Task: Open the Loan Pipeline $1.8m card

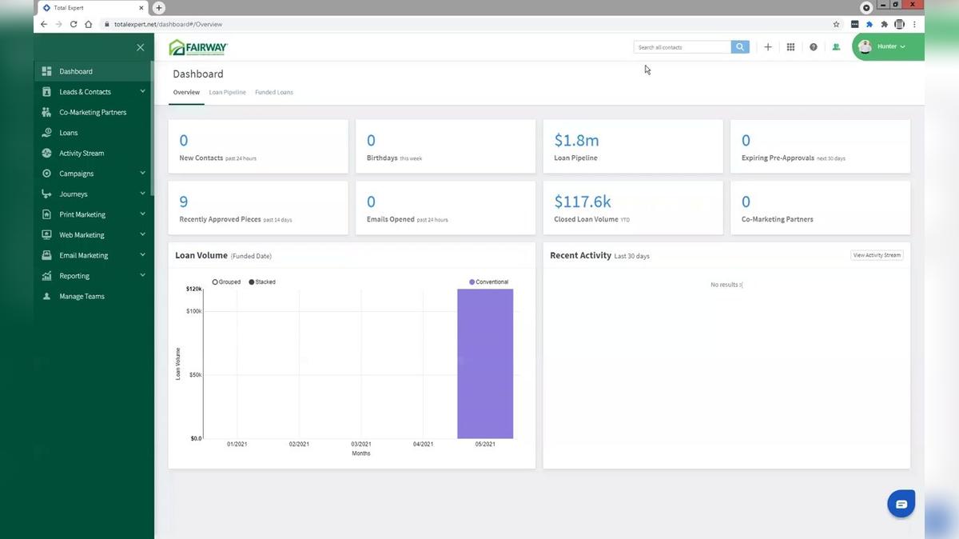Action: 633,146
